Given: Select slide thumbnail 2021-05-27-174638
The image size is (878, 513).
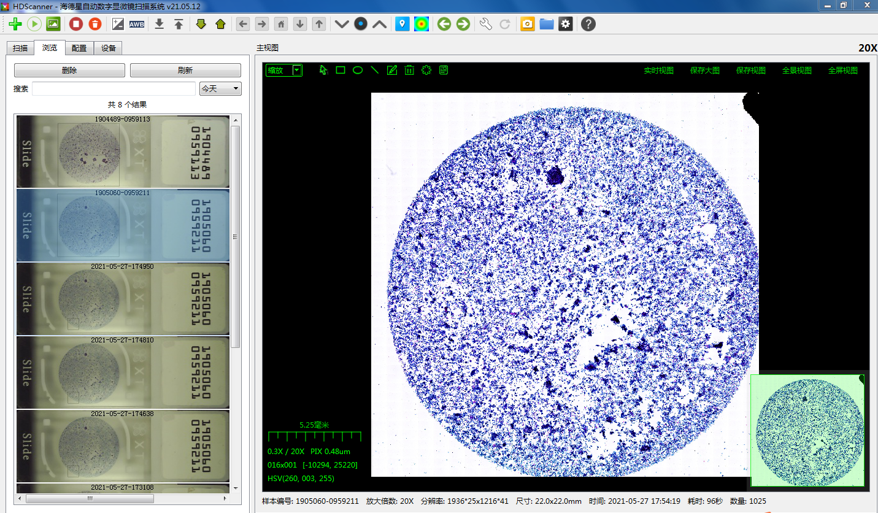Looking at the screenshot, I should tap(123, 446).
